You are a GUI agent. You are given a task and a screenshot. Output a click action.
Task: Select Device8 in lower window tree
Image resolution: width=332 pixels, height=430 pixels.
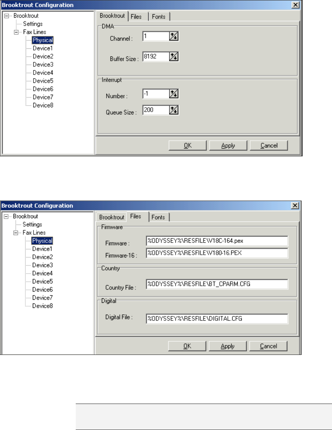click(x=42, y=306)
